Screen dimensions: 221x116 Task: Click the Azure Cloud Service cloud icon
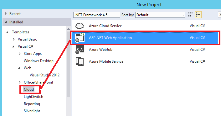click(x=80, y=26)
